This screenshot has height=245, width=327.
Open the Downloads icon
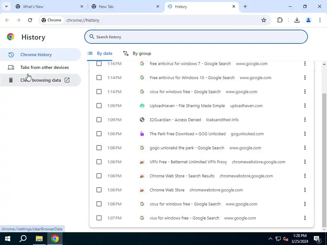point(297,20)
